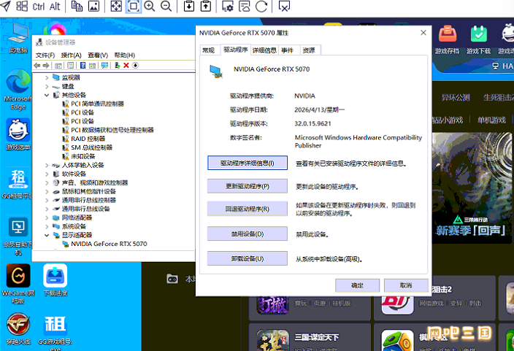Open the 帮助(H) menu in Device Manager

124,55
